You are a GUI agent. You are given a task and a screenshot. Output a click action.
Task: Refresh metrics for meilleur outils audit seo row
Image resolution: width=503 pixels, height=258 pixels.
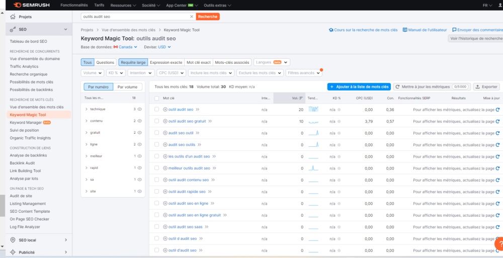click(x=497, y=168)
